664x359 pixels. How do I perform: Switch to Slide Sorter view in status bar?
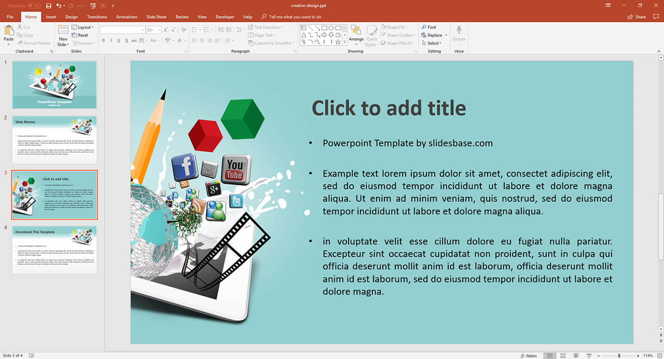pyautogui.click(x=562, y=355)
